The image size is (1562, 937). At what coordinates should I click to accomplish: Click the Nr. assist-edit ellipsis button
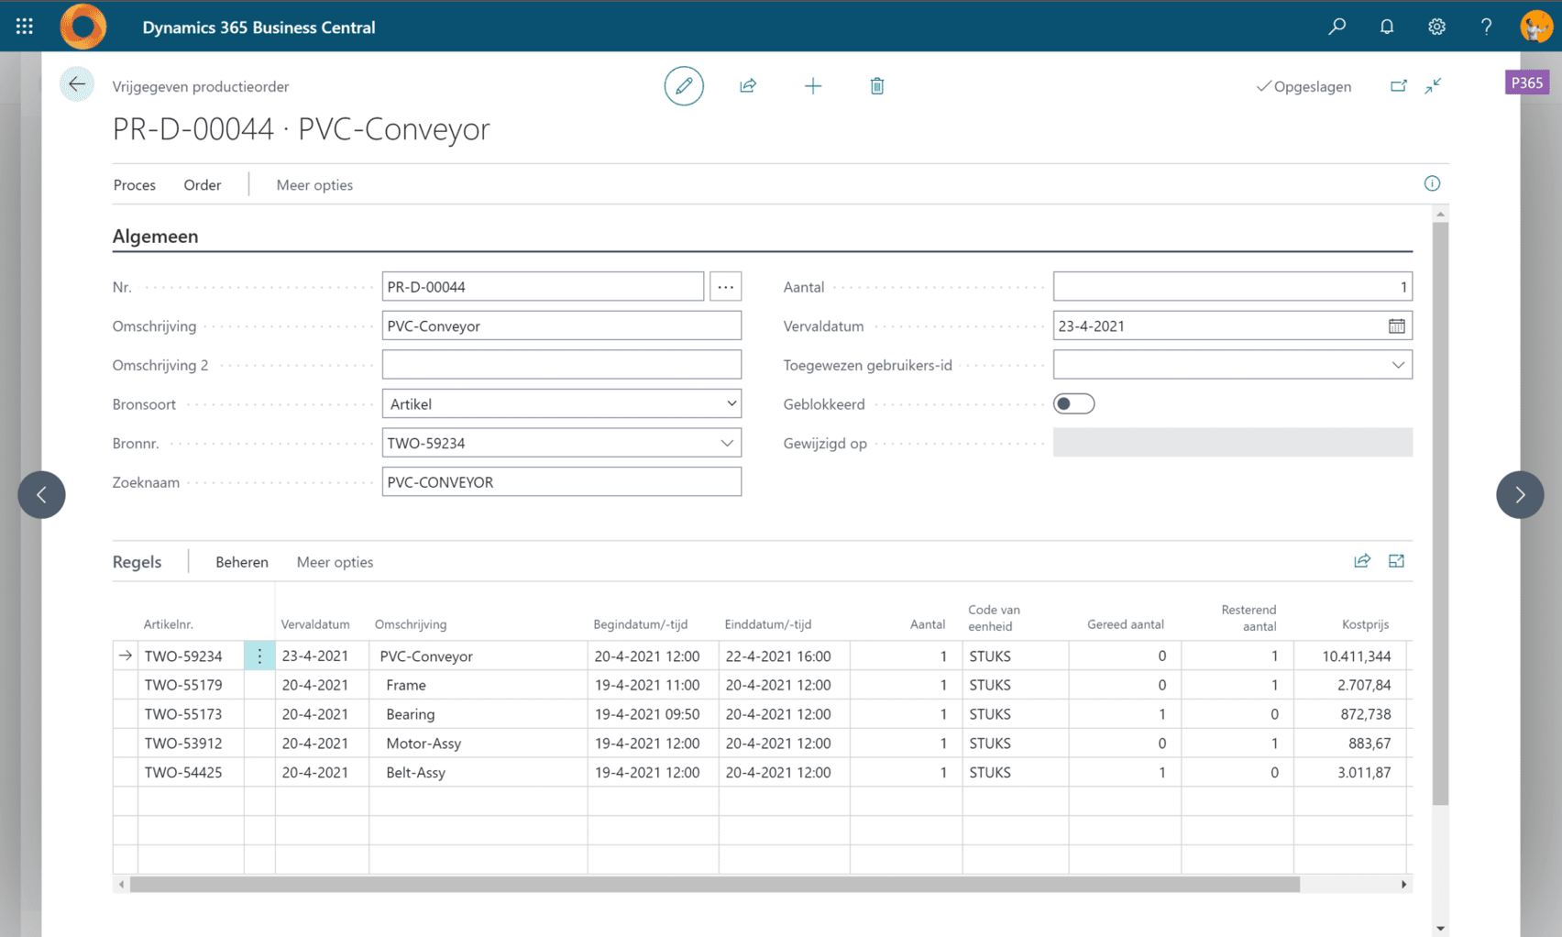[x=726, y=287]
